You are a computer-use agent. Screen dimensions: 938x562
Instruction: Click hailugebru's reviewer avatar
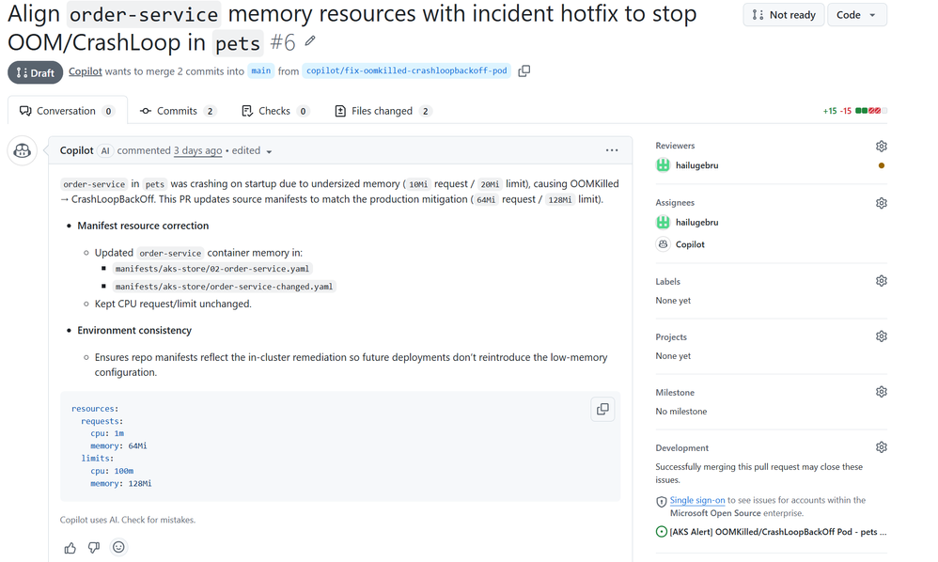pyautogui.click(x=663, y=165)
